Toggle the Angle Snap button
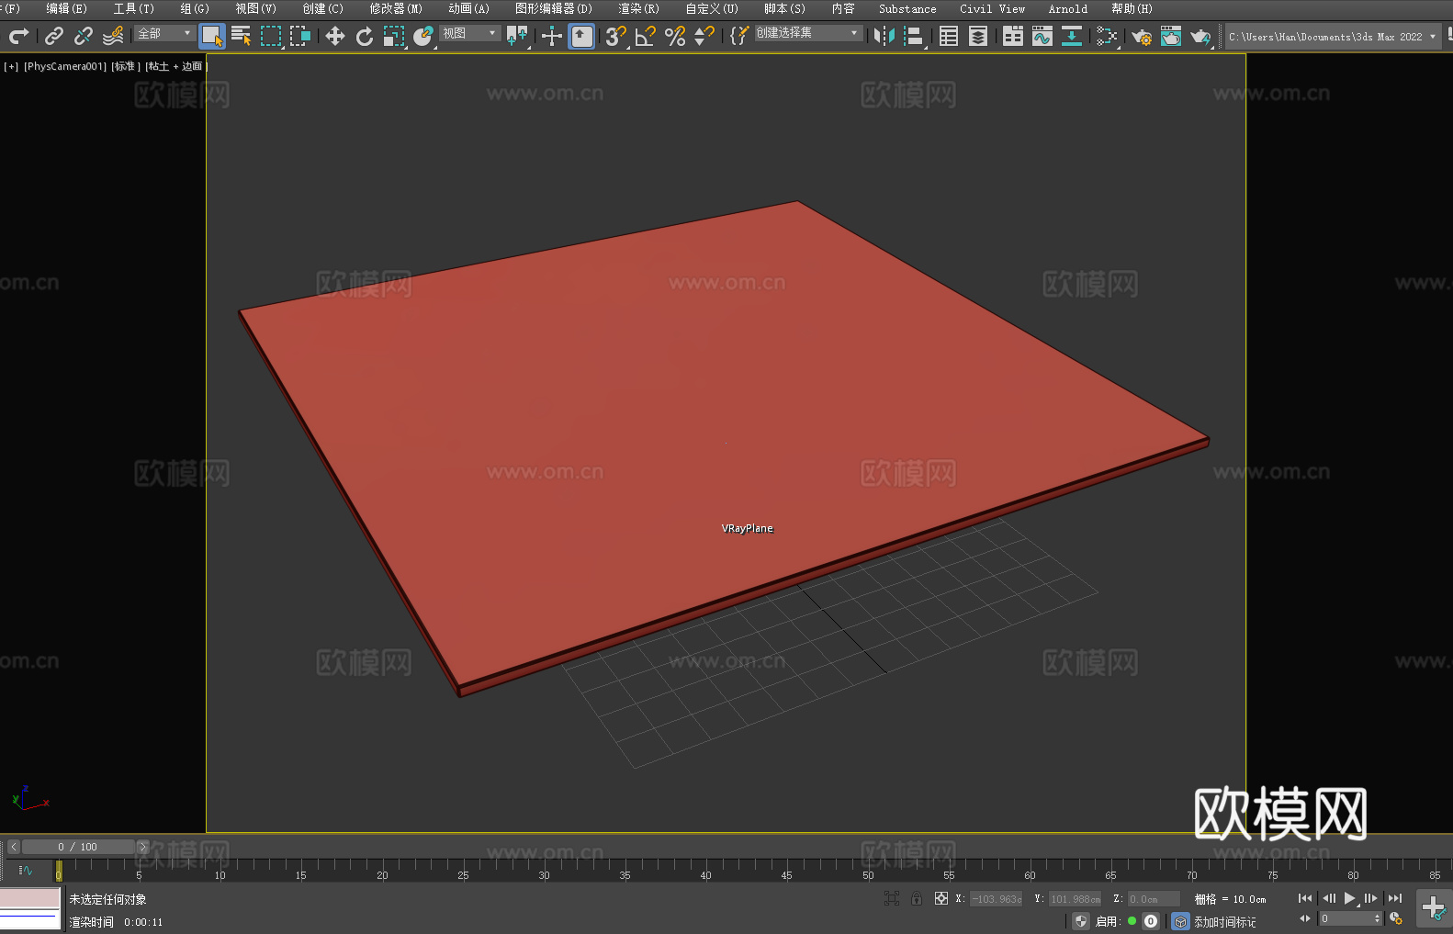1453x934 pixels. pyautogui.click(x=645, y=36)
